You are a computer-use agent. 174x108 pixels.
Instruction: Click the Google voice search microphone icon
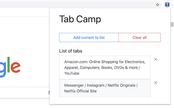click(49, 93)
